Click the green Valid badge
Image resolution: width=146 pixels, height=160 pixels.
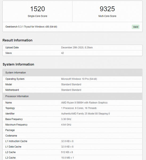[x=136, y=27]
